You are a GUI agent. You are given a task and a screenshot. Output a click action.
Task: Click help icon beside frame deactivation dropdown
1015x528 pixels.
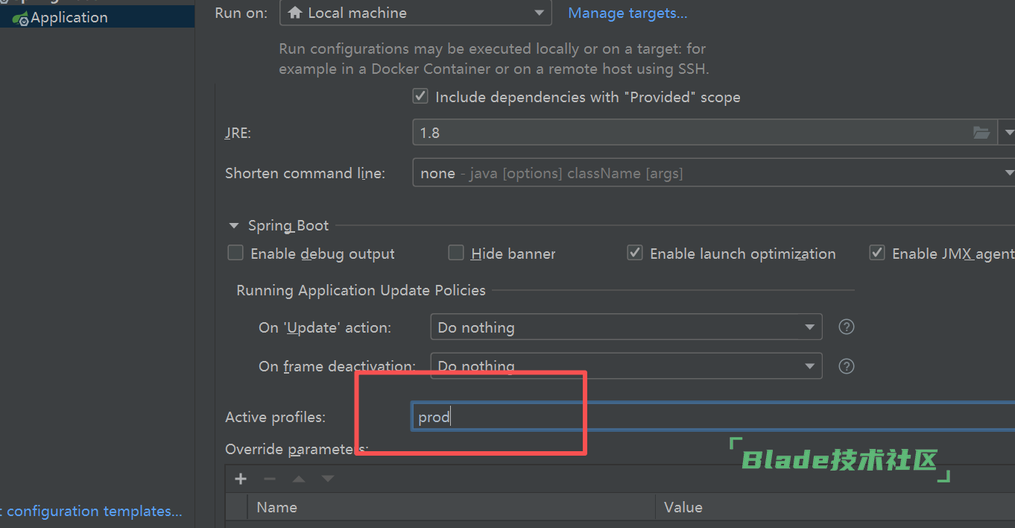846,366
